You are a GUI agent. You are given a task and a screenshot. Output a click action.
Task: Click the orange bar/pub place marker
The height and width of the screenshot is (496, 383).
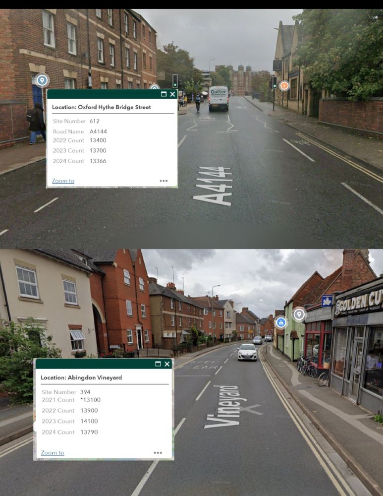point(284,86)
